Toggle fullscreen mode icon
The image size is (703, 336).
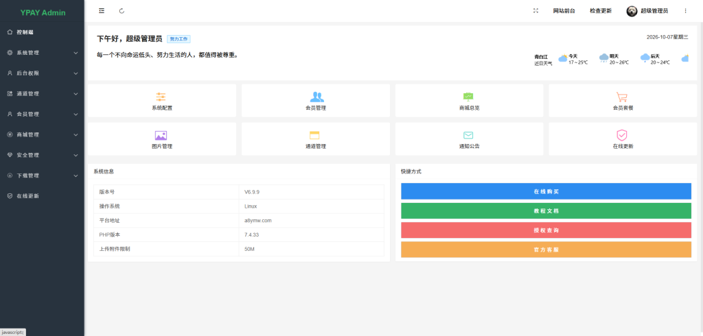pos(535,11)
